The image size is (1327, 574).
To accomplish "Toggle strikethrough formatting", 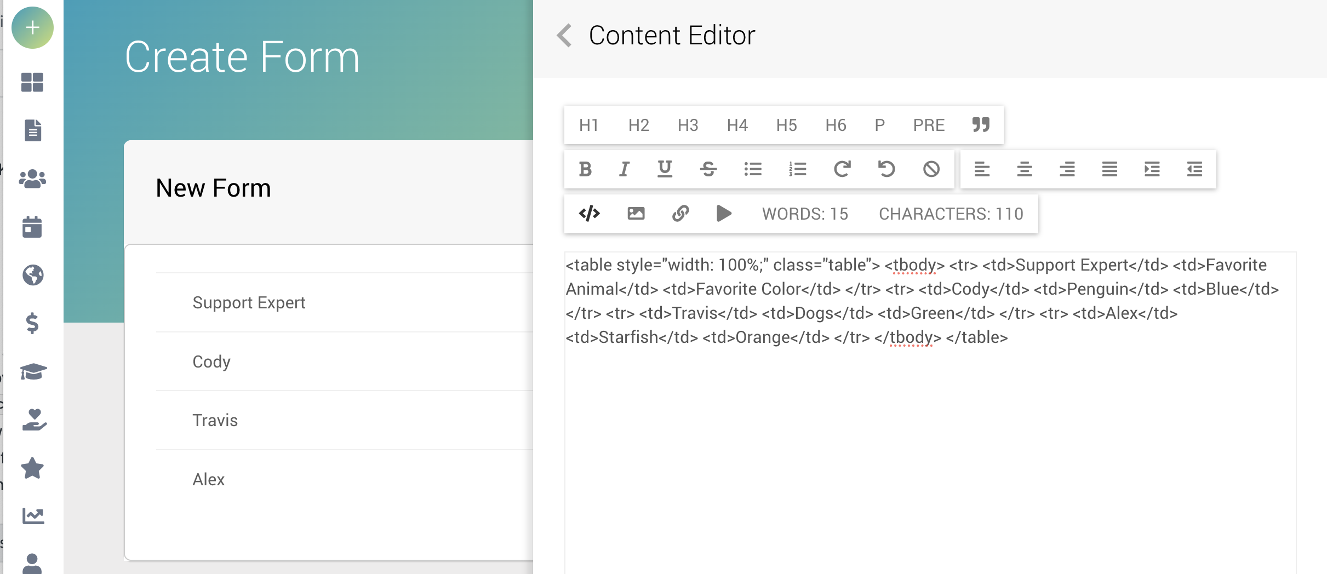I will pos(708,169).
